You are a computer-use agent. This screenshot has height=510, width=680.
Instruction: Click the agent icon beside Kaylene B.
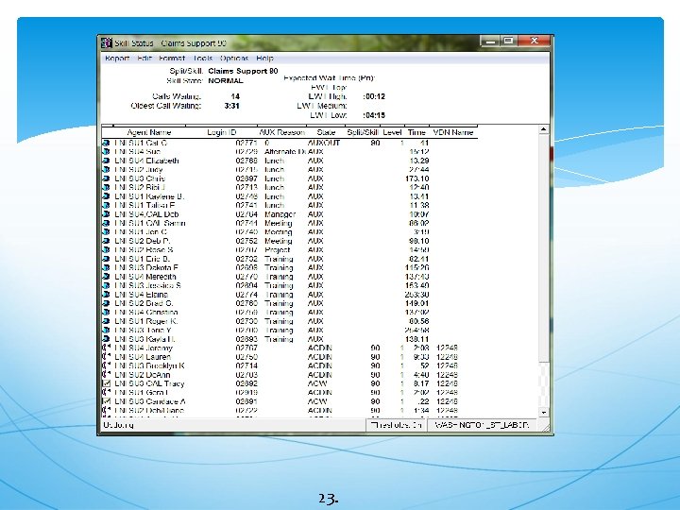pyautogui.click(x=106, y=196)
